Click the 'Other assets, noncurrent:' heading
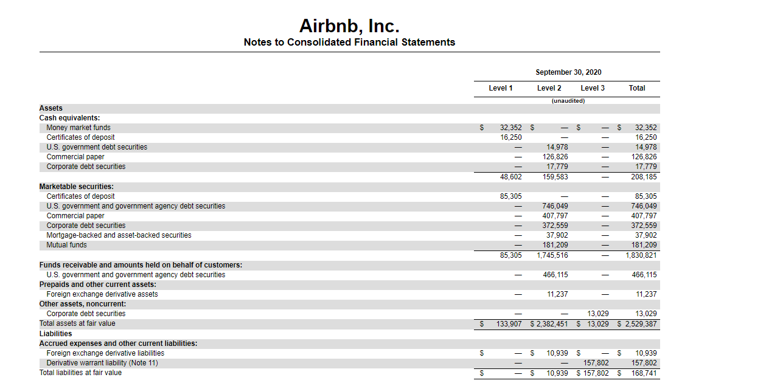Viewport: 780px width, 383px height. tap(83, 304)
